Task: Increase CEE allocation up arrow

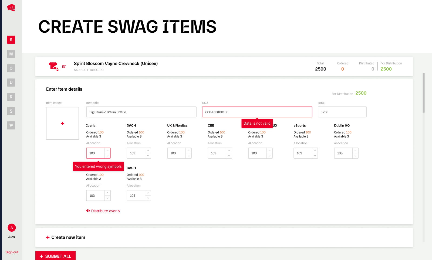Action: (x=229, y=150)
